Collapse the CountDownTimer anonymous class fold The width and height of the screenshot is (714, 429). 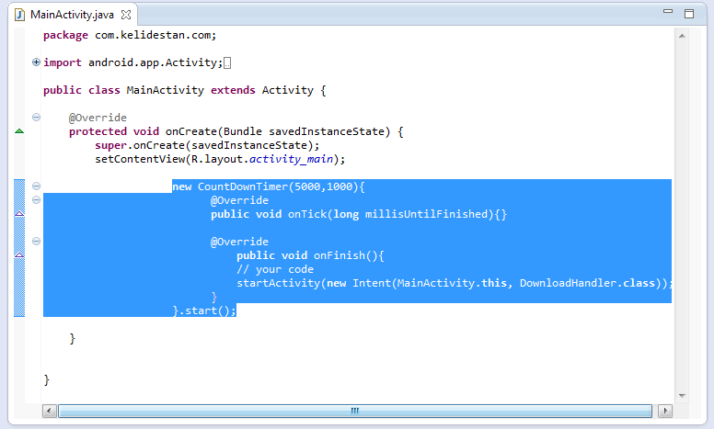(37, 186)
